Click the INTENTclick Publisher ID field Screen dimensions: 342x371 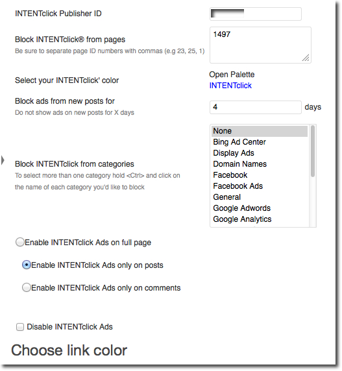point(256,14)
